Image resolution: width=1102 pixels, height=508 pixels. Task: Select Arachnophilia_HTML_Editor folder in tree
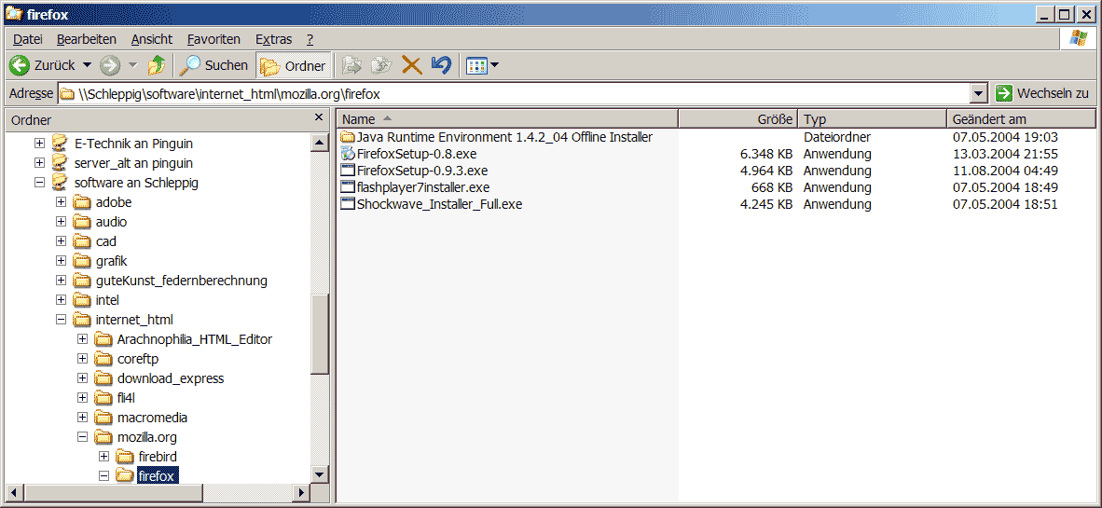click(x=195, y=339)
